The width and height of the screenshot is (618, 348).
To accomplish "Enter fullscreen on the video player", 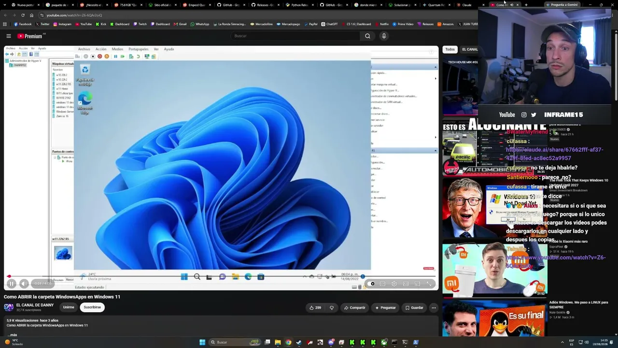I will [x=429, y=284].
